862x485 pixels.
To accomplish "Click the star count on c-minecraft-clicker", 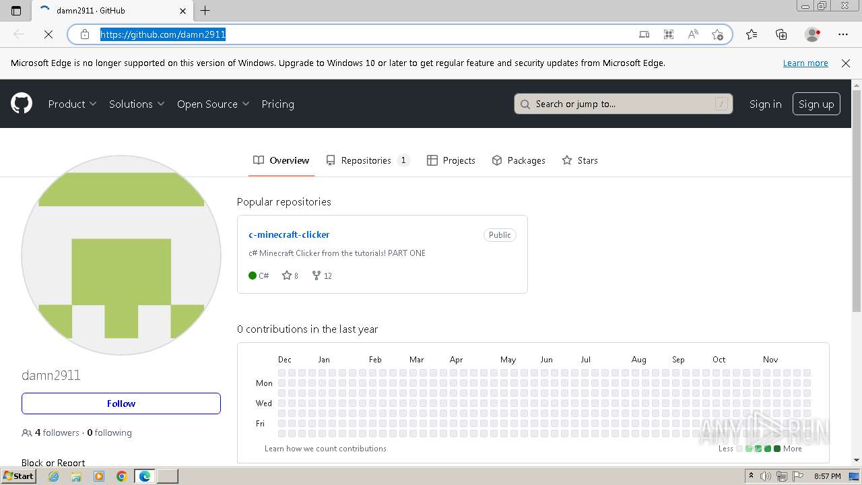I will tap(290, 276).
